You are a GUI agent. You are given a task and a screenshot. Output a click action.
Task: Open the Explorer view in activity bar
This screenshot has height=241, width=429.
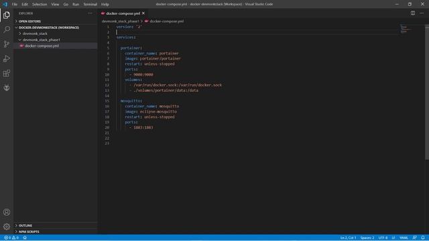7,15
